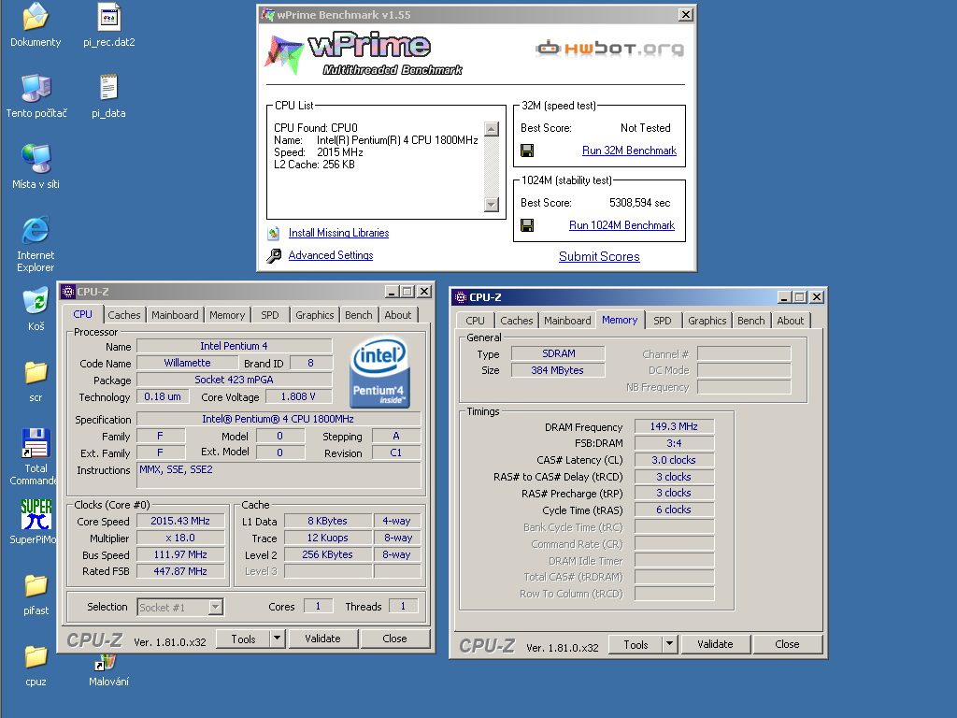
Task: Click Validate button in left CPU-Z
Action: point(322,639)
